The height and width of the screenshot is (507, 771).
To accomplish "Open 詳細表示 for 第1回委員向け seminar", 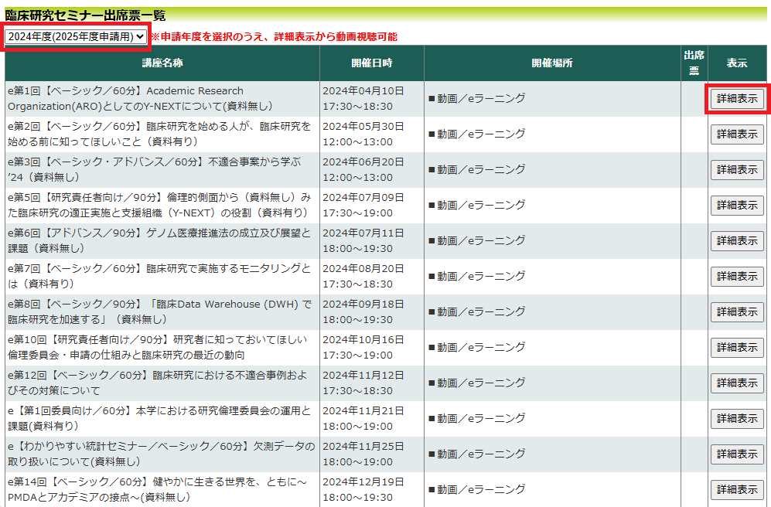I will (x=736, y=419).
